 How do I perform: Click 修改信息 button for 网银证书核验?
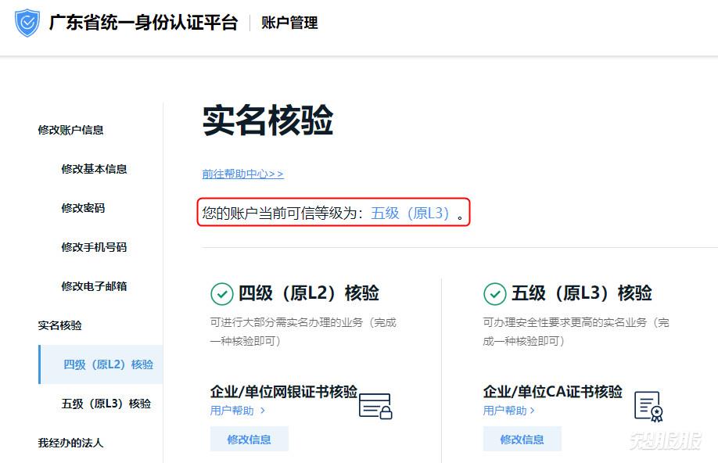point(249,440)
